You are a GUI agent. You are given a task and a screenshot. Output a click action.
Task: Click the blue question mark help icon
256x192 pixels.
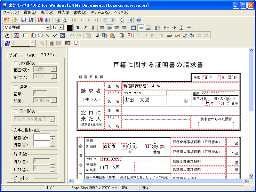[139, 20]
